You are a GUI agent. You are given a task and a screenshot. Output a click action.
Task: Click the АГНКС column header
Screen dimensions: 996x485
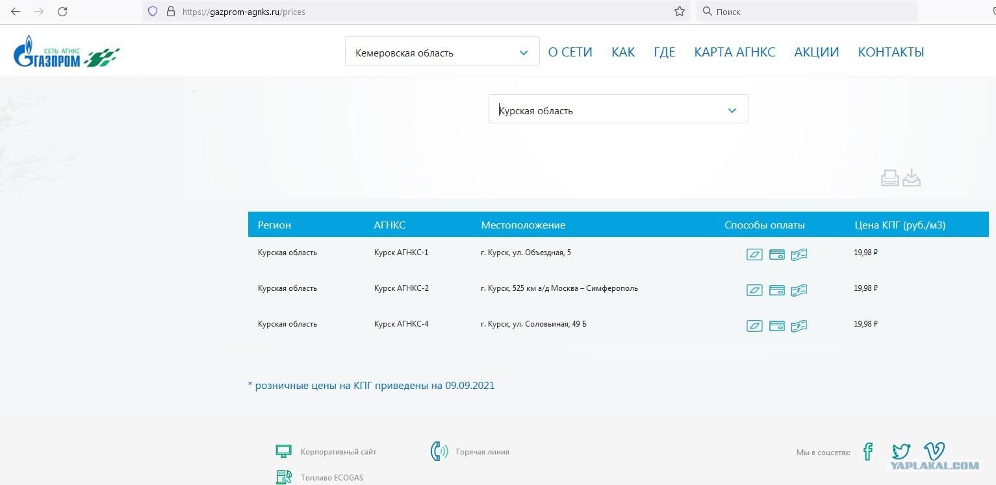pos(390,225)
